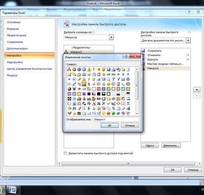Open the 'Выбрать команды из' Макросы dropdown
The width and height of the screenshot is (204, 195).
tap(111, 38)
